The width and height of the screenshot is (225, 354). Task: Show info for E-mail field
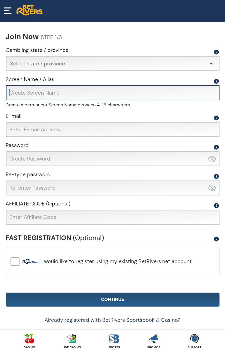(216, 118)
